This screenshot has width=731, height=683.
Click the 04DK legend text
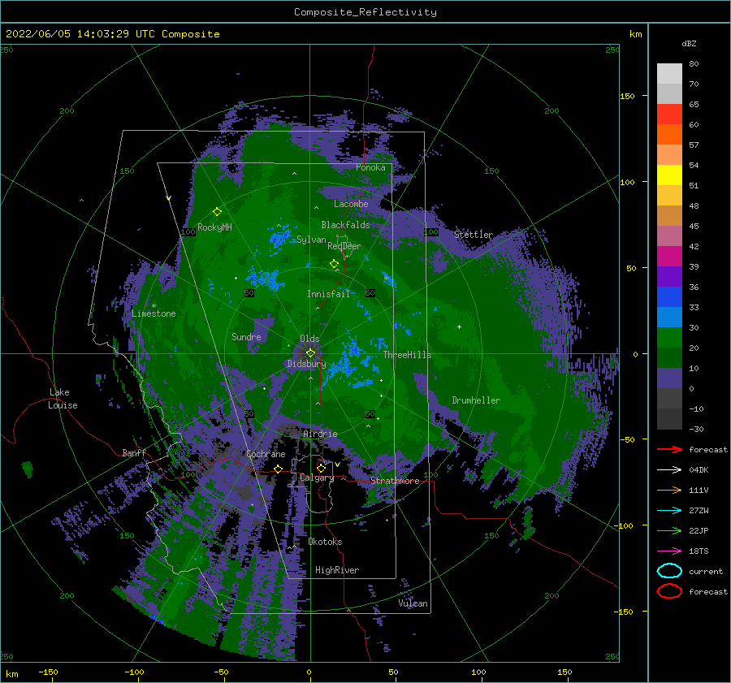(699, 470)
